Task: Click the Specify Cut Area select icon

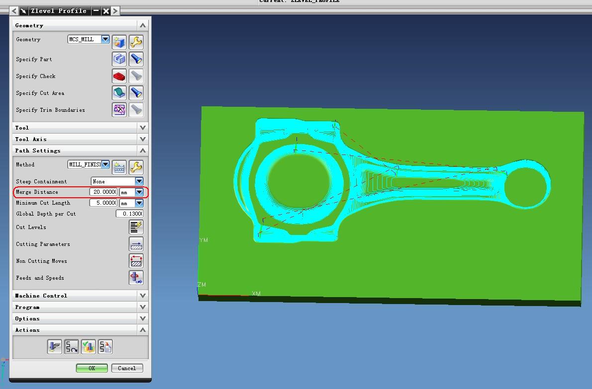Action: coord(119,93)
